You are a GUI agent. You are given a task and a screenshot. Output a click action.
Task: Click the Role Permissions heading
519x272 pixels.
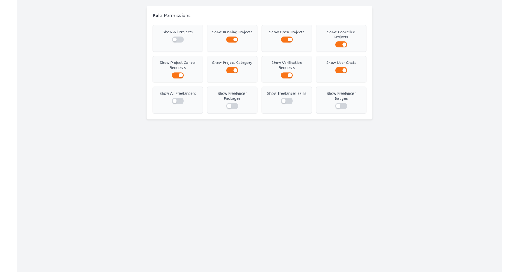[x=171, y=16]
